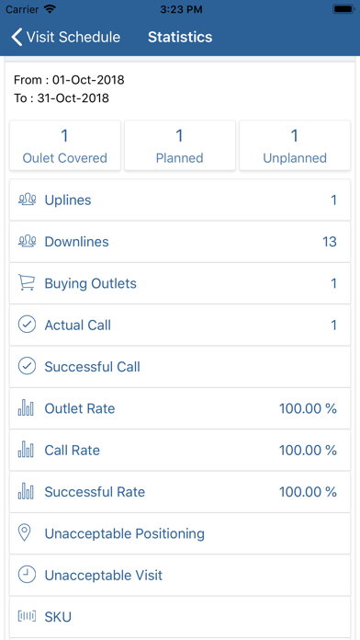Tap the Successful Call checkmark circle icon
Screen dimensions: 360x640
(x=27, y=367)
